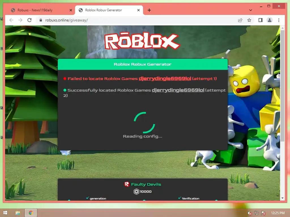Reload the robuxs.online page
Viewport: 290px width, 217px height.
tap(29, 20)
